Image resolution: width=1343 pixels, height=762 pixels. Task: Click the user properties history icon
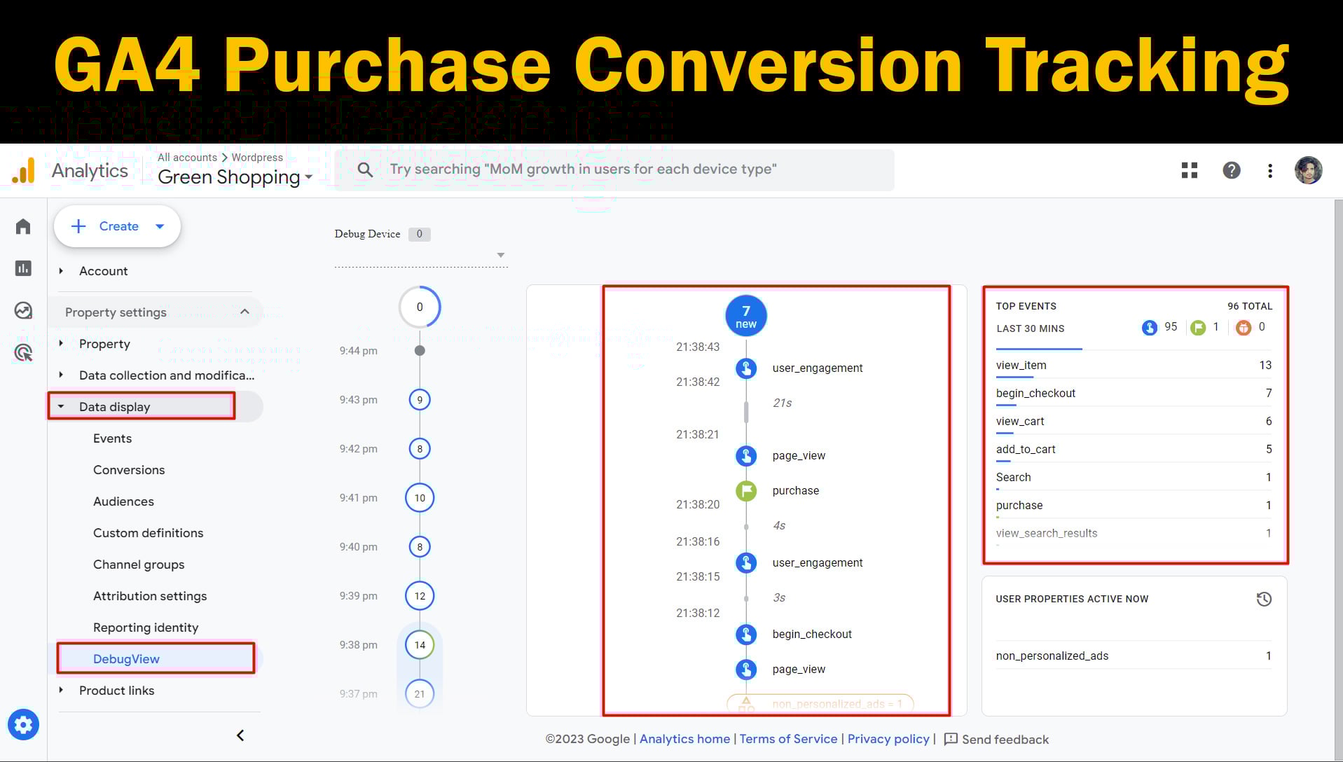1263,599
